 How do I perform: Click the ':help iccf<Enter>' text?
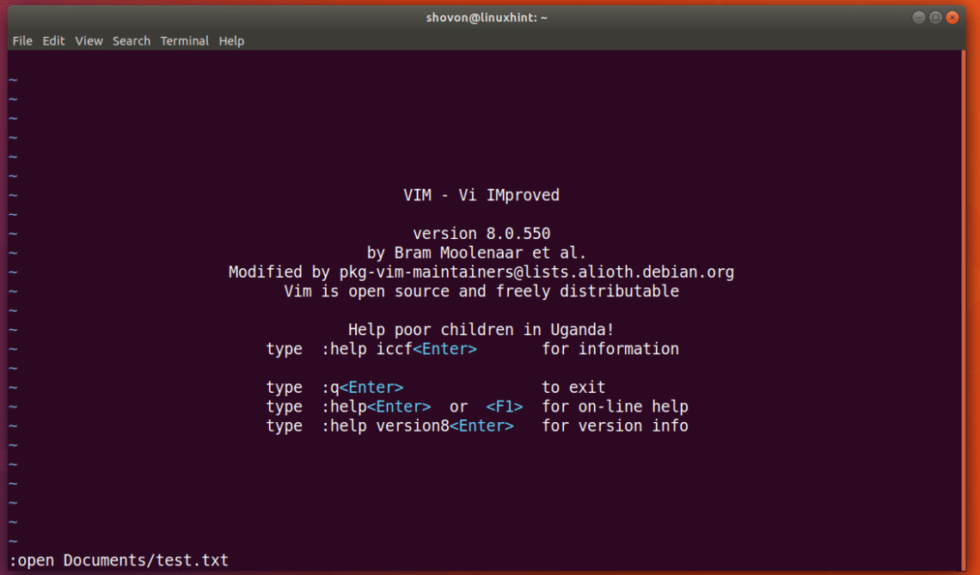(x=400, y=349)
